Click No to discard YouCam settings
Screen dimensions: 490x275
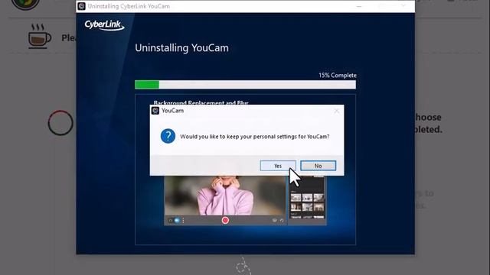pyautogui.click(x=318, y=166)
